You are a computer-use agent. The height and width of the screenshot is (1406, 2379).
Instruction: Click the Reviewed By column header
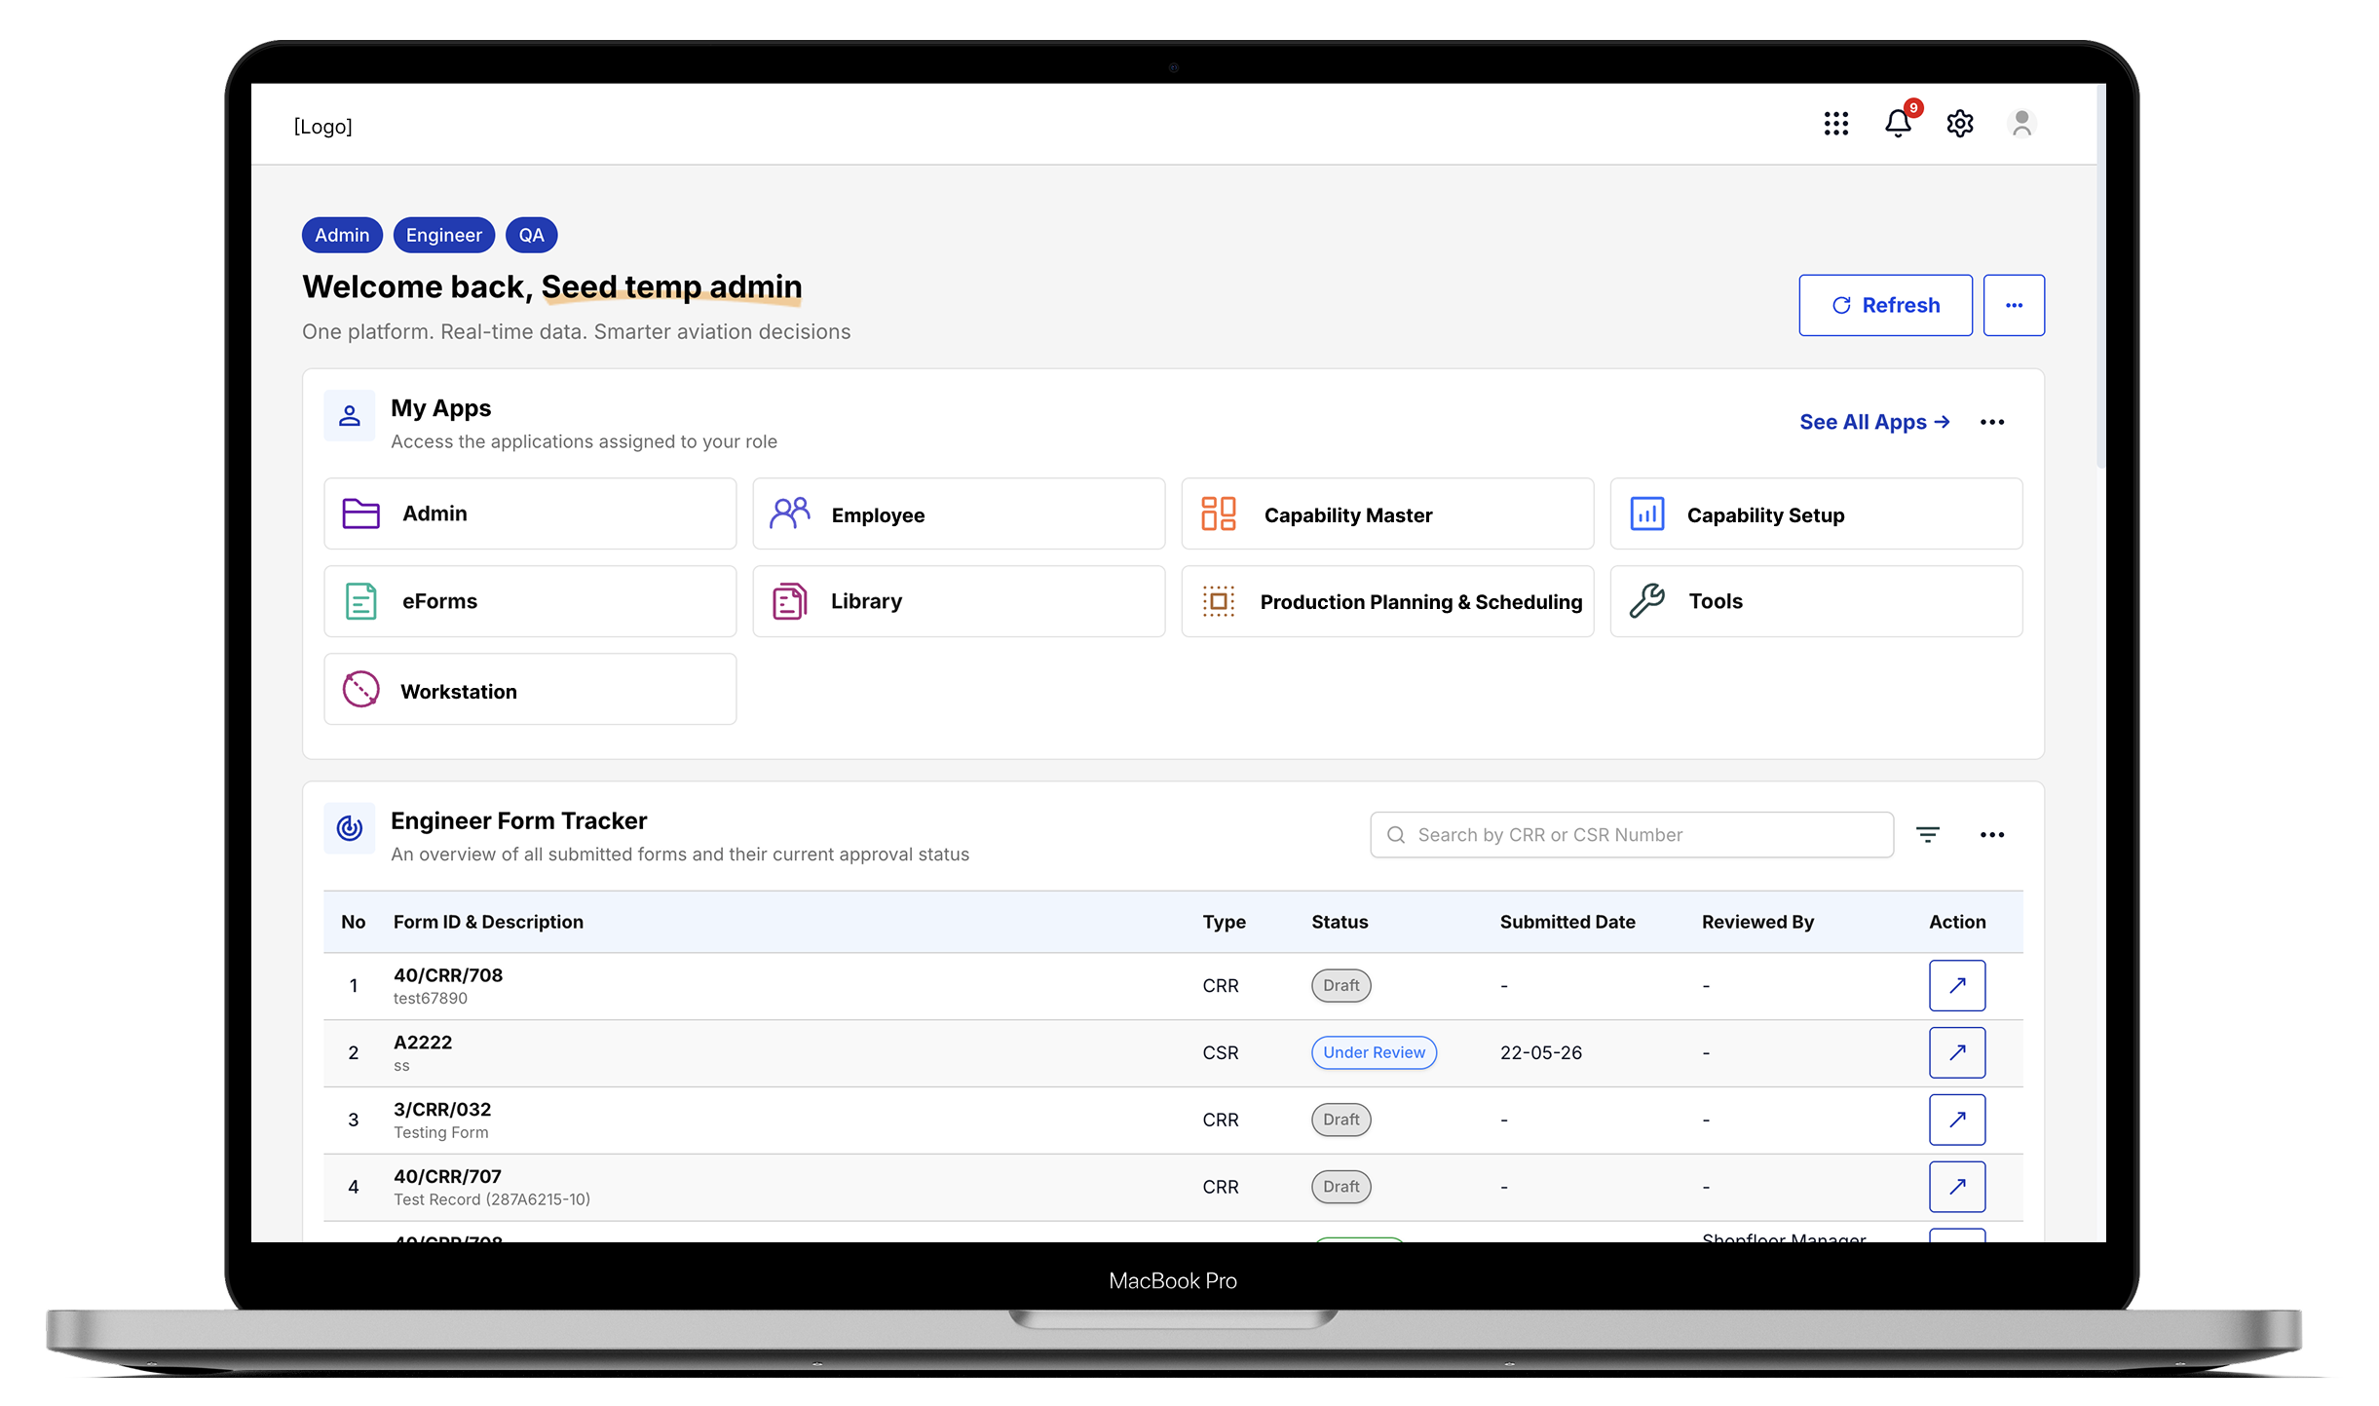[x=1757, y=922]
